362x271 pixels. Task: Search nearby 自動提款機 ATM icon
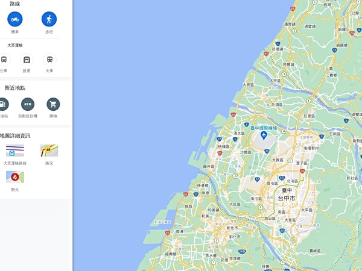pyautogui.click(x=28, y=104)
